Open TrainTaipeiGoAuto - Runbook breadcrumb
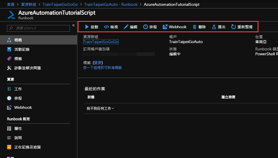278x158 pixels. point(111,4)
